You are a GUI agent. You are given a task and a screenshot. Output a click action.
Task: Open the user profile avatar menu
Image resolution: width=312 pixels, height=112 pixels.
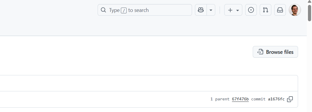(x=295, y=10)
